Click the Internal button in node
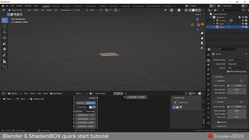Screen dimensions: 249x140 pos(81,103)
